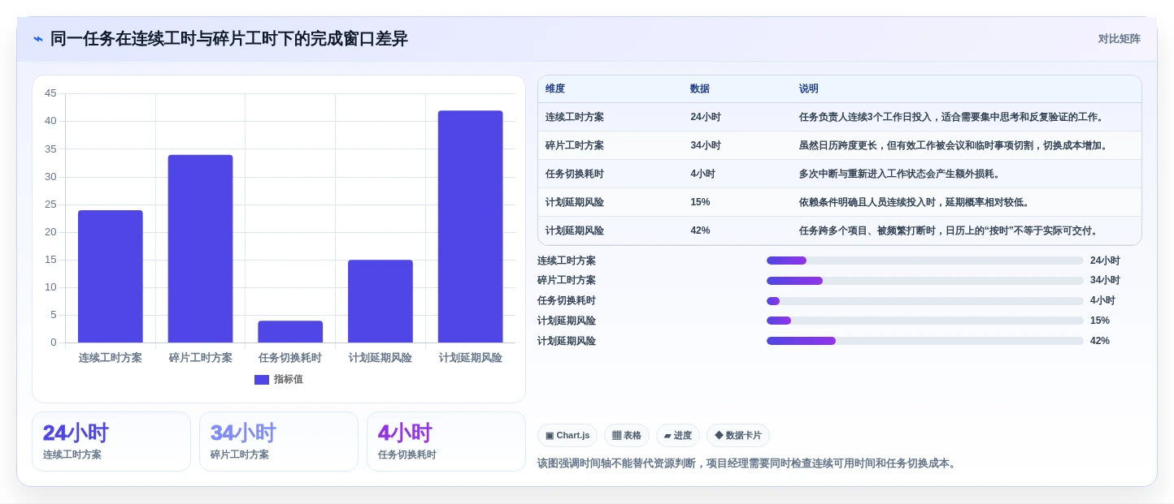Open the 4小时 任务切换耗时 stat card
The image size is (1174, 504).
coord(446,442)
